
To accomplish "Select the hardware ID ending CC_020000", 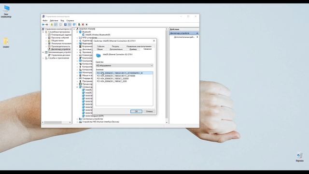I will click(112, 78).
